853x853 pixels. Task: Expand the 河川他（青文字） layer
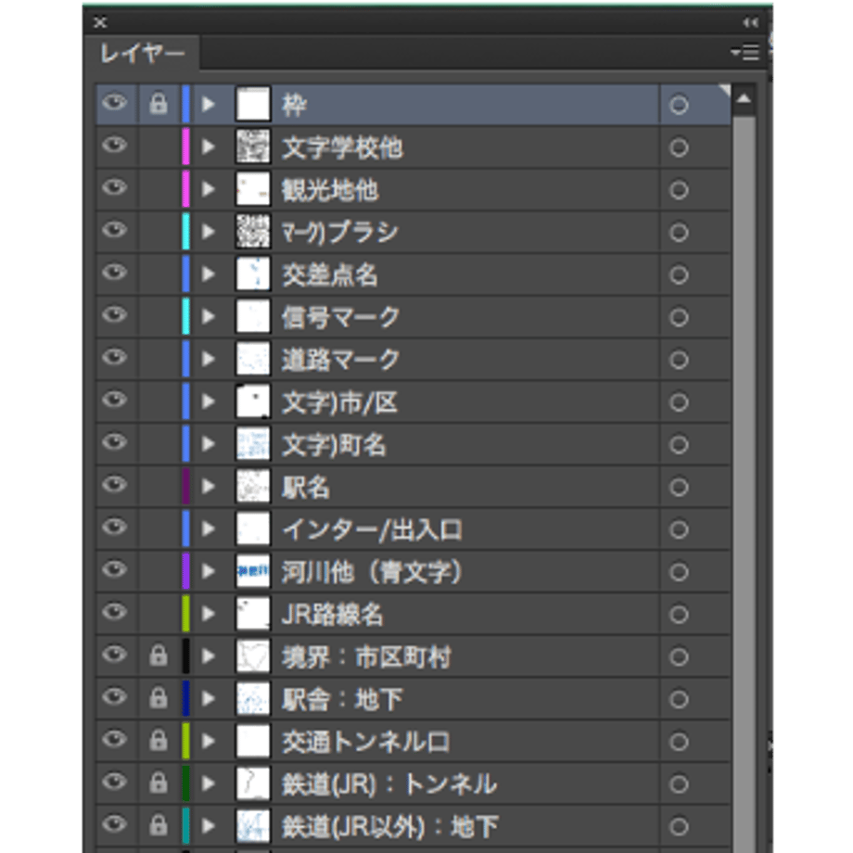pyautogui.click(x=209, y=570)
